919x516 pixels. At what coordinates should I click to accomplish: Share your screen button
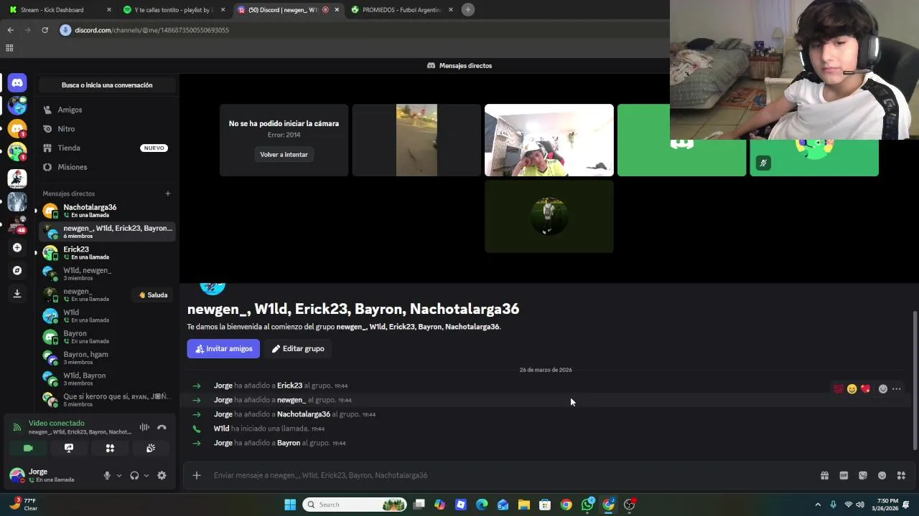[x=69, y=448]
